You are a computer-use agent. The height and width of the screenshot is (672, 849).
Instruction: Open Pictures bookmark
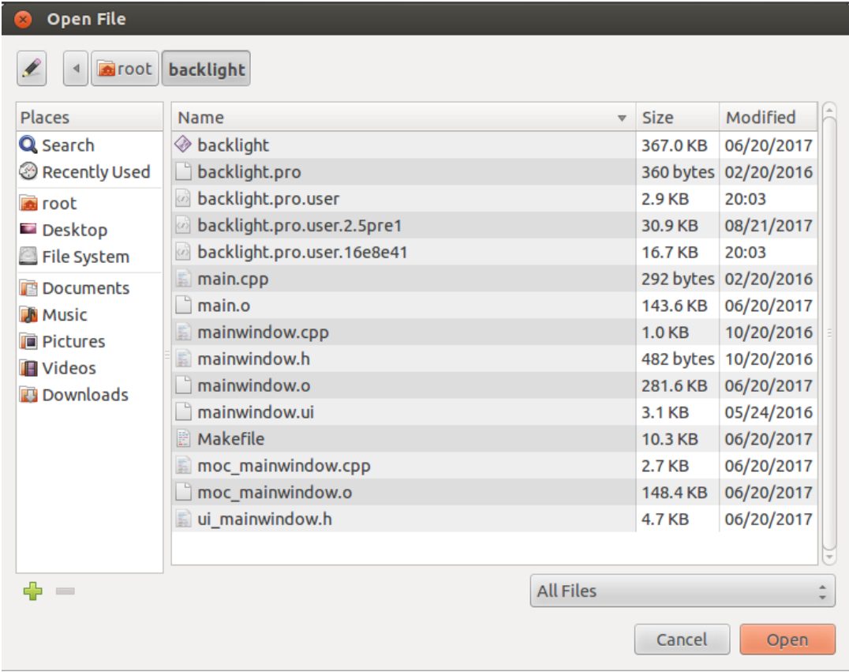point(89,341)
